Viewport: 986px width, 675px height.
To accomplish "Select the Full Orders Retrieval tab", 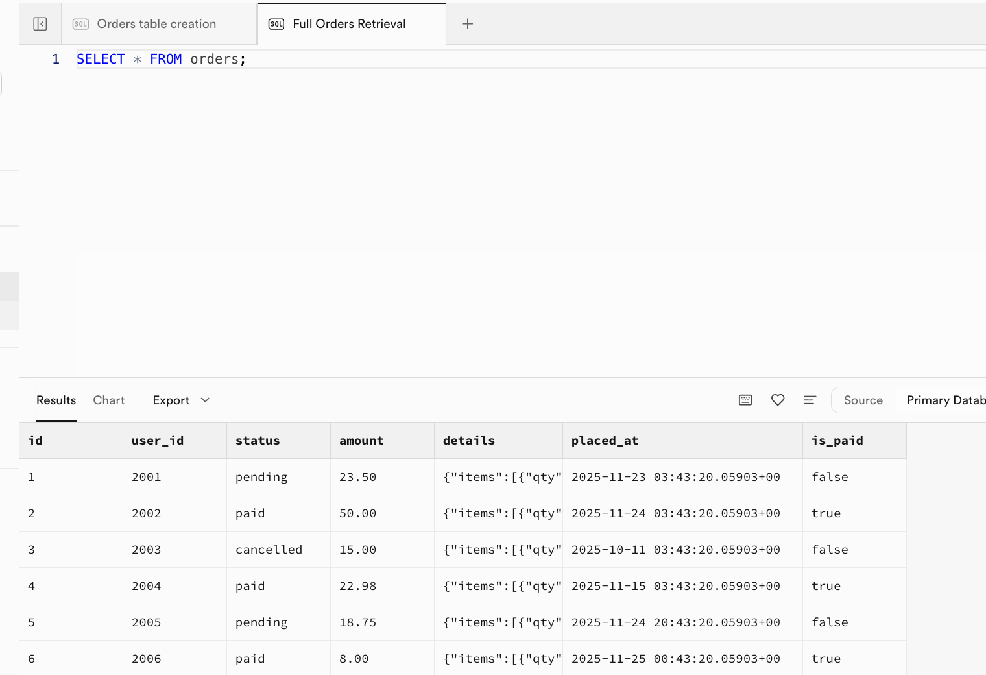I will [349, 24].
